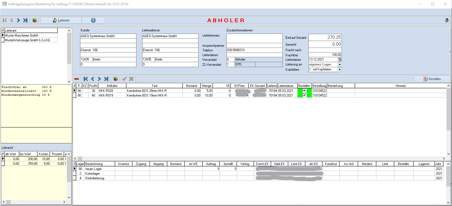Expand the Kopfdaten dropdown
Viewport: 452px width, 206px height.
point(340,70)
